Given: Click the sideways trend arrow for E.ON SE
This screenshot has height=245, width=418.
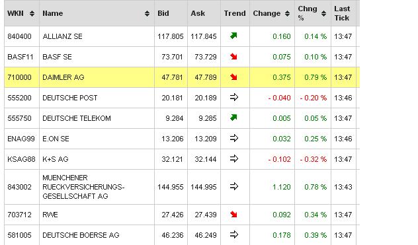Looking at the screenshot, I should tap(233, 138).
